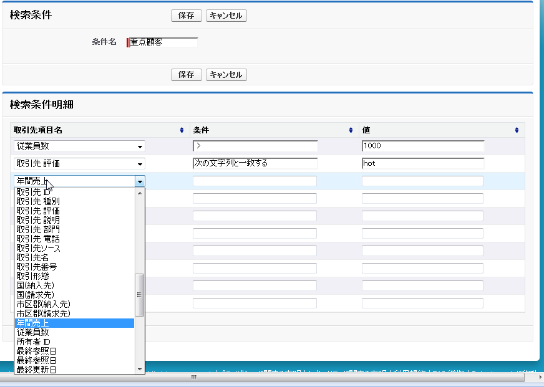Choose 取引形態 from the open list

click(75, 276)
